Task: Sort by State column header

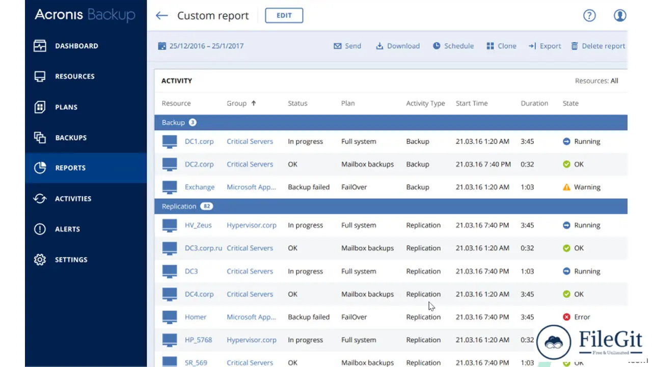Action: [570, 103]
